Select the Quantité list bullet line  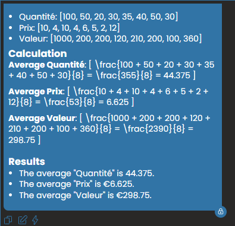[98, 17]
